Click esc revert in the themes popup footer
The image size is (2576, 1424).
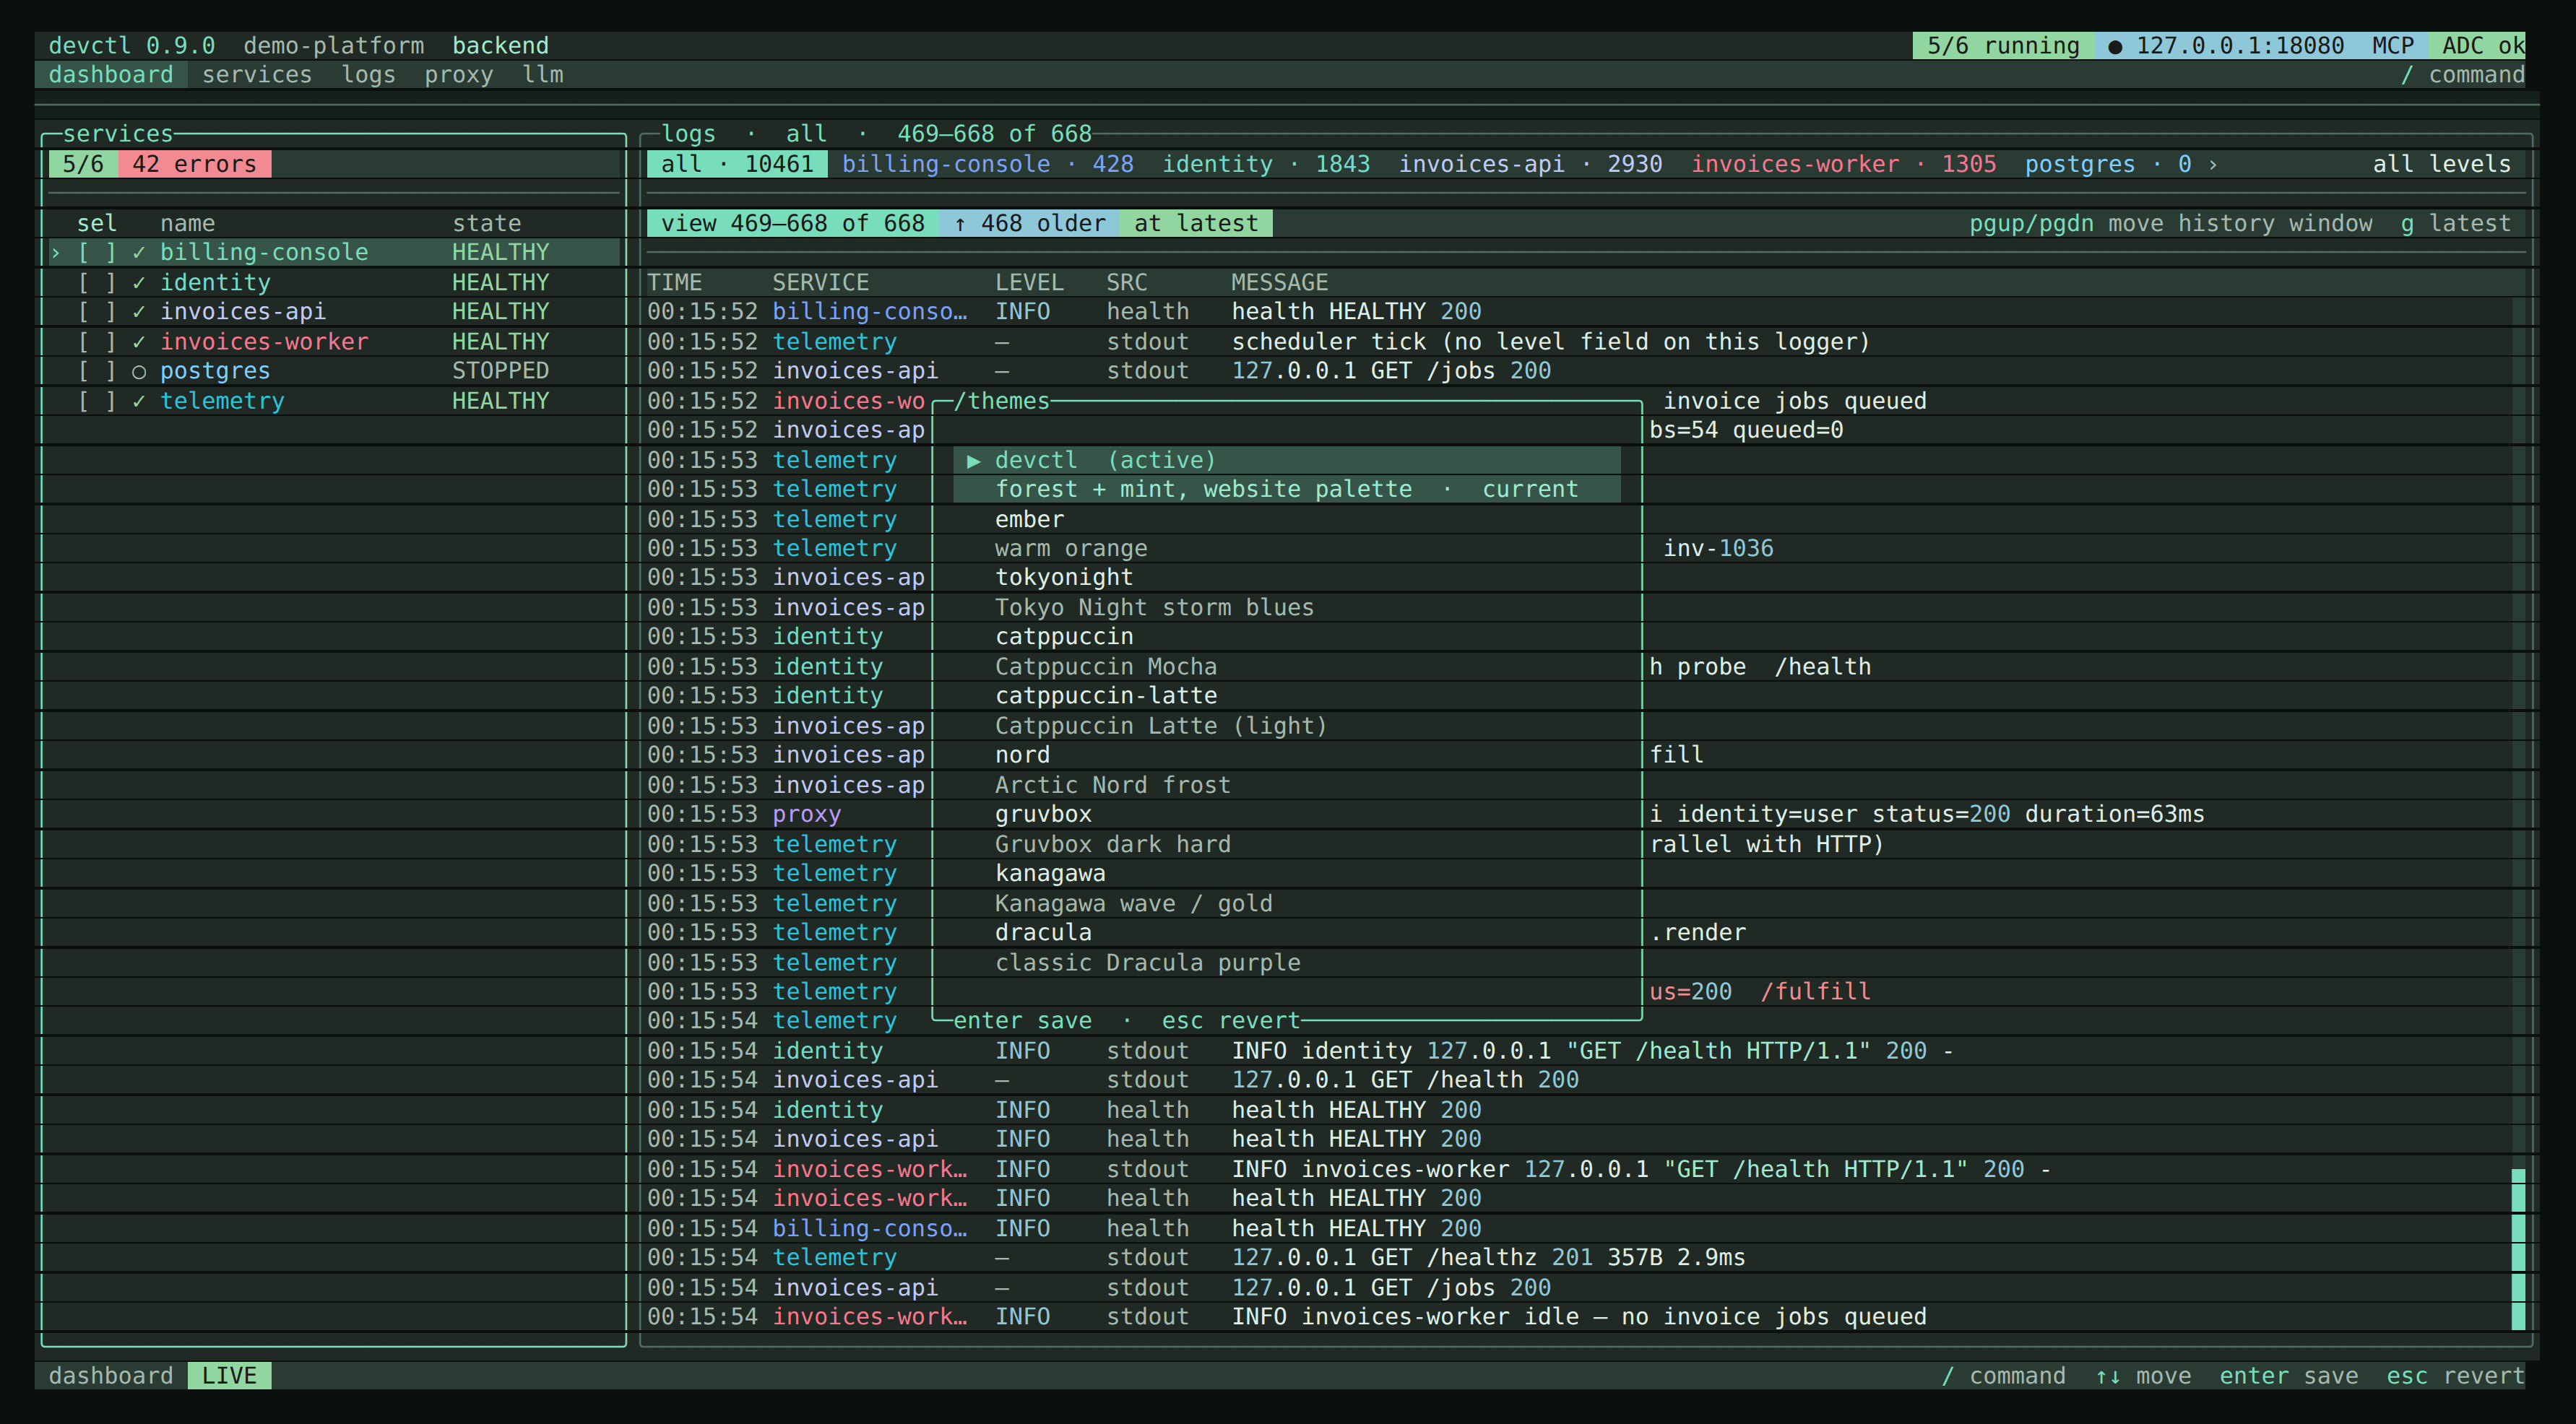(1230, 1021)
